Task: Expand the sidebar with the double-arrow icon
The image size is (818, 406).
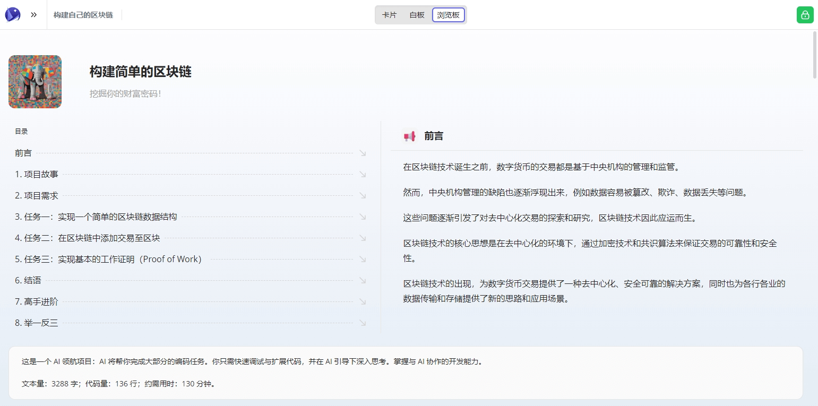Action: click(x=33, y=14)
